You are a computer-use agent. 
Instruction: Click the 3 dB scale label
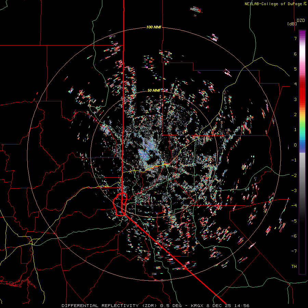pyautogui.click(x=295, y=99)
